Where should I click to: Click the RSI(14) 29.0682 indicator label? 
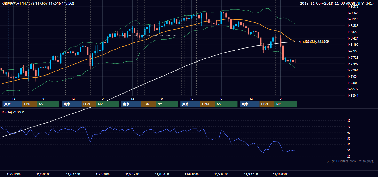13,112
